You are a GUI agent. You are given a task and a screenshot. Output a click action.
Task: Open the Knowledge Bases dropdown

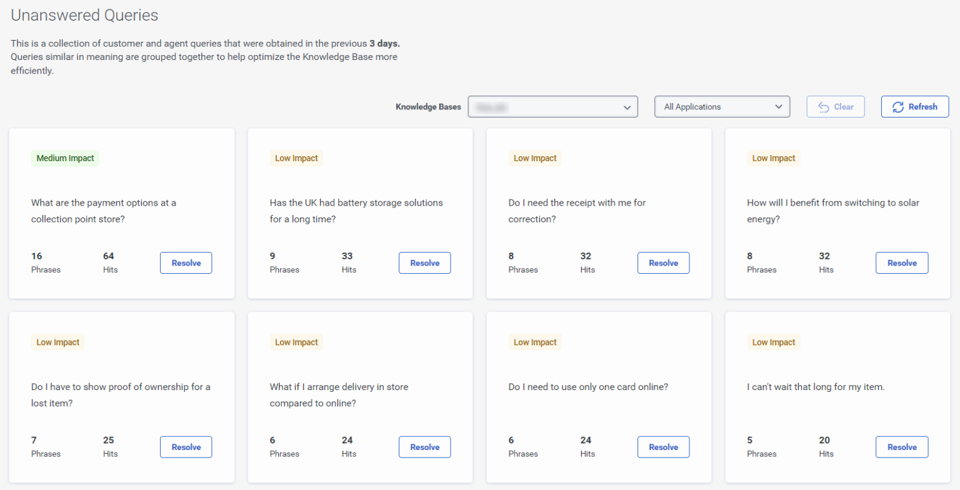[x=552, y=106]
